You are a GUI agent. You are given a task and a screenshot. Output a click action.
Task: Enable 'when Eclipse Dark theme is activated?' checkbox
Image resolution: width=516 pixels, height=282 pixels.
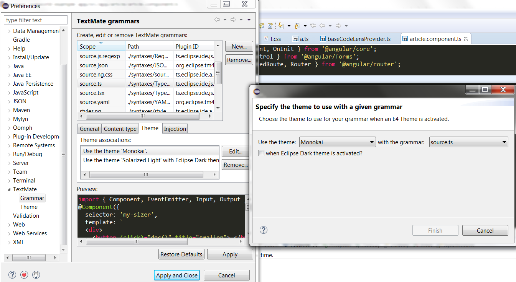click(261, 153)
